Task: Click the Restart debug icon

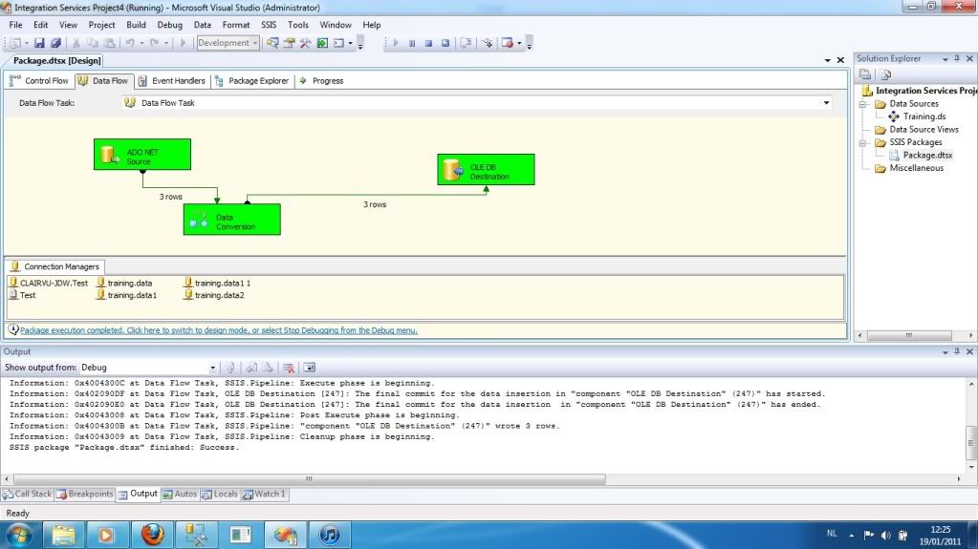Action: (446, 43)
